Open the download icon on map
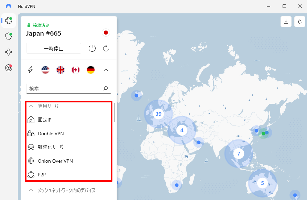 click(286, 22)
